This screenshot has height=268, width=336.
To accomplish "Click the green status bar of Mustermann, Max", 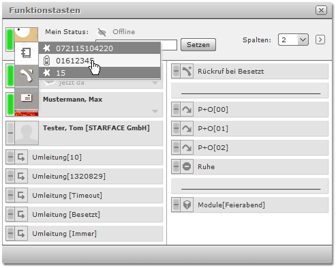I will (10, 104).
